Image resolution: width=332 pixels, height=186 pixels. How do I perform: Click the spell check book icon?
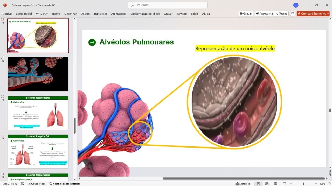click(x=23, y=184)
